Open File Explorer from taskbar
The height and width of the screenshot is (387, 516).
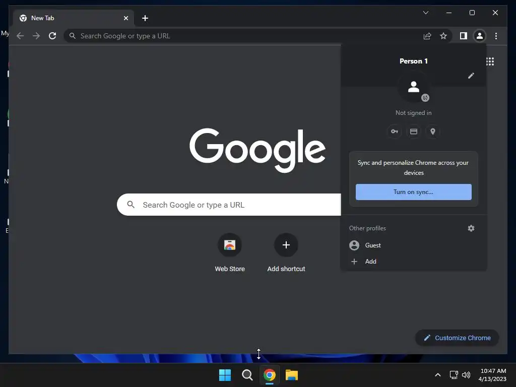click(x=292, y=375)
